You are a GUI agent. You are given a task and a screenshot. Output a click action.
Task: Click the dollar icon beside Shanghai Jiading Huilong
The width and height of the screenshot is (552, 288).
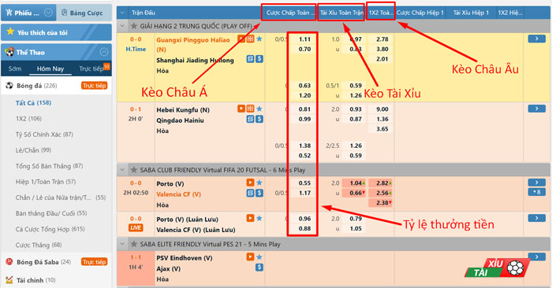coord(259,59)
